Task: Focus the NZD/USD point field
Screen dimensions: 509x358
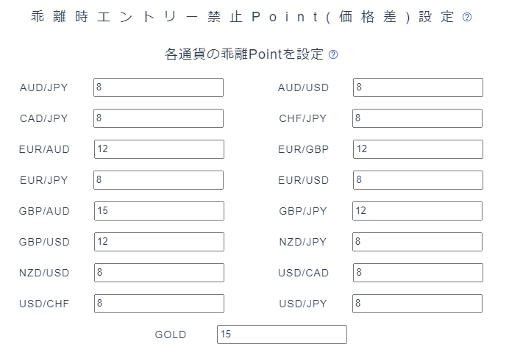Action: pyautogui.click(x=159, y=272)
